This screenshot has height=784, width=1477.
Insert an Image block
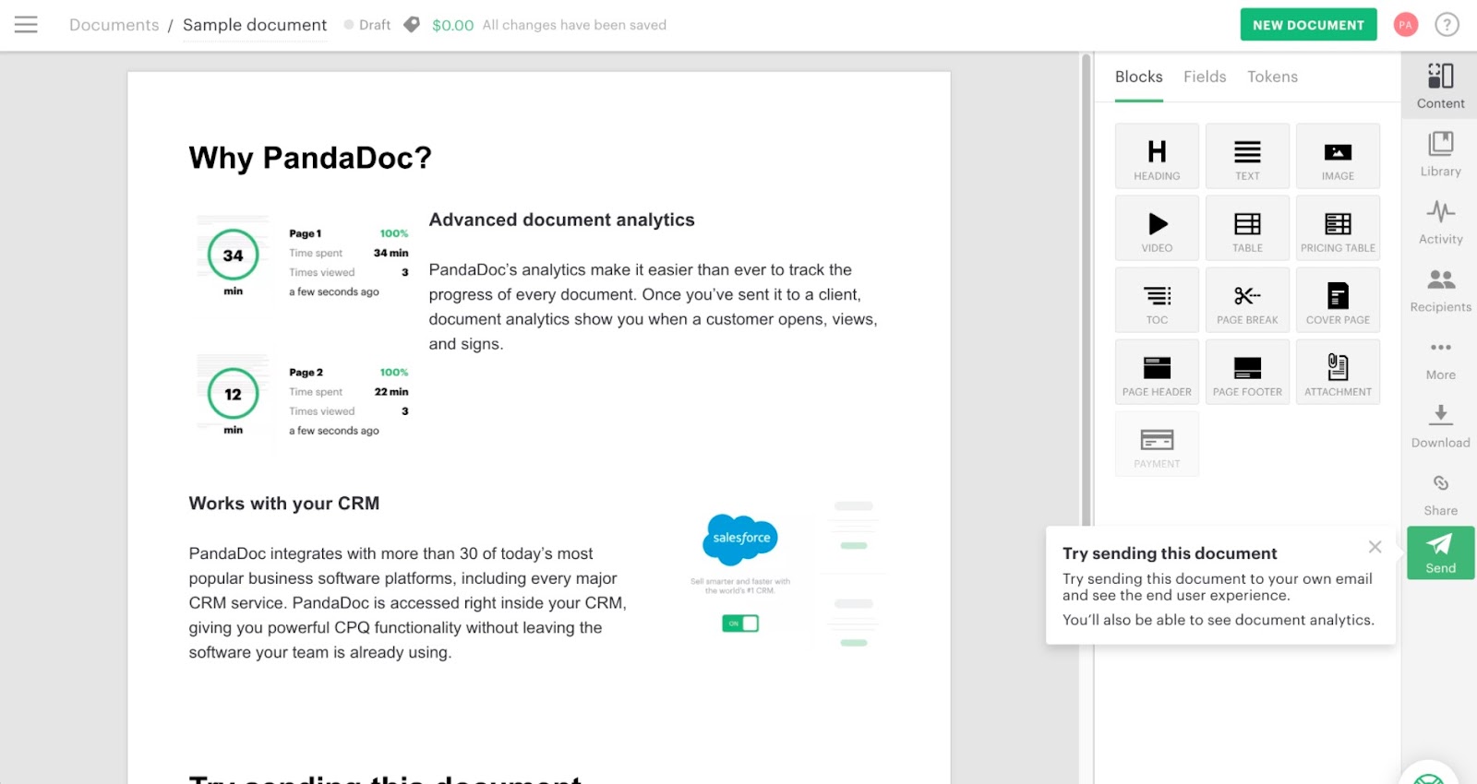tap(1338, 156)
